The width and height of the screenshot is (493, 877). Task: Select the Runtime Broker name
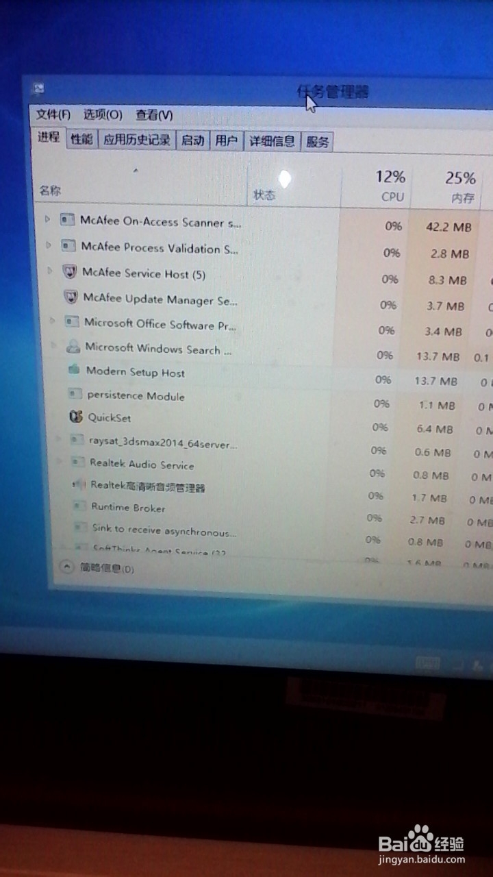pos(129,508)
